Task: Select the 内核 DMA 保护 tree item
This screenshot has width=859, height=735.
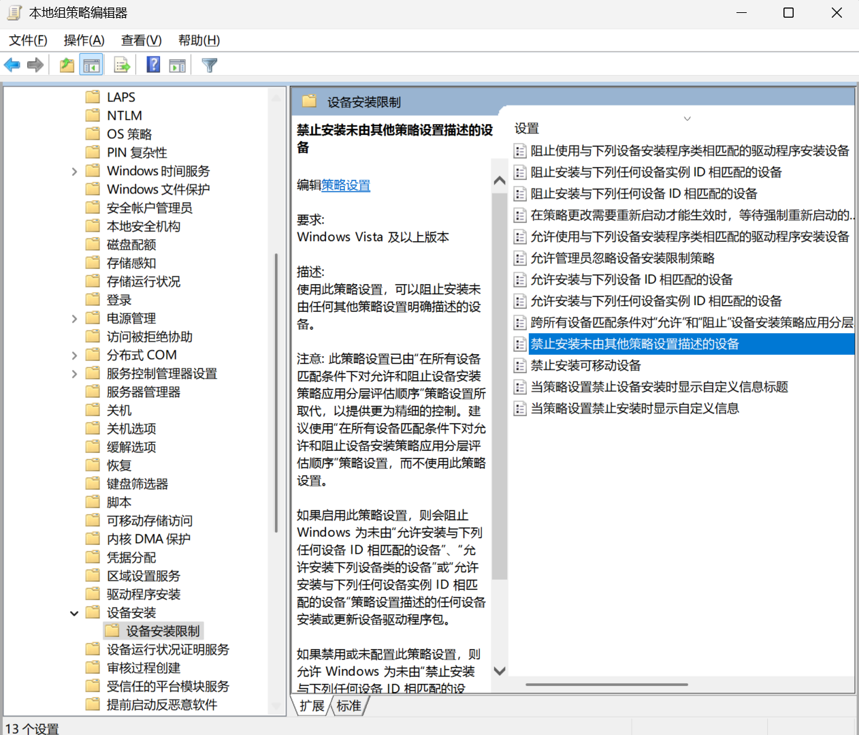Action: click(x=148, y=539)
